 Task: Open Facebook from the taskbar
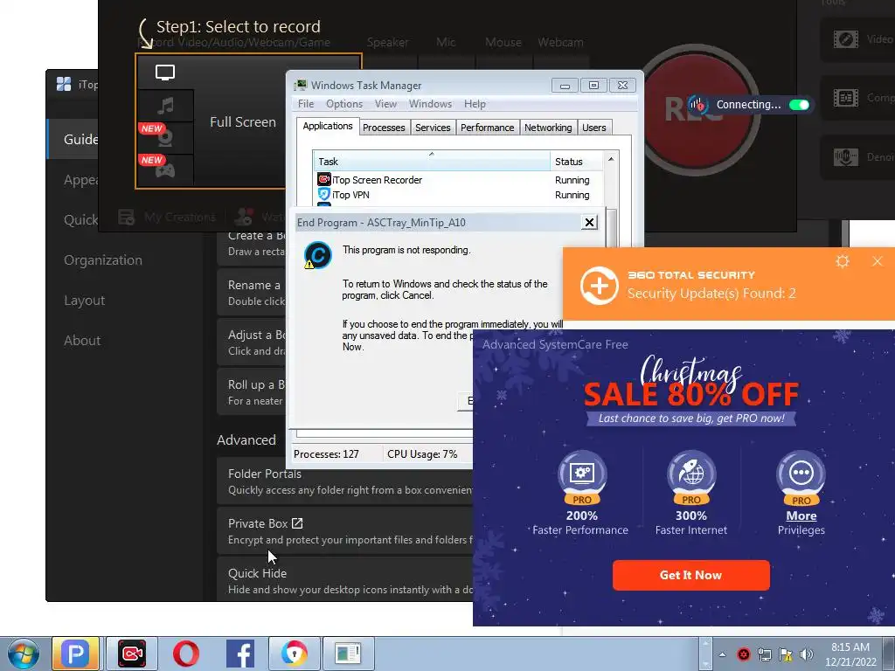pyautogui.click(x=240, y=654)
